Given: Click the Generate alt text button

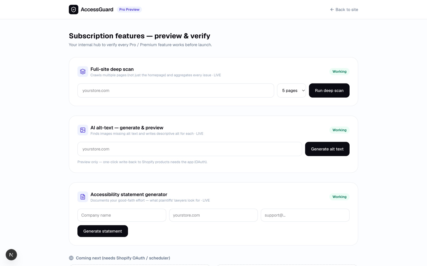Looking at the screenshot, I should coord(327,149).
